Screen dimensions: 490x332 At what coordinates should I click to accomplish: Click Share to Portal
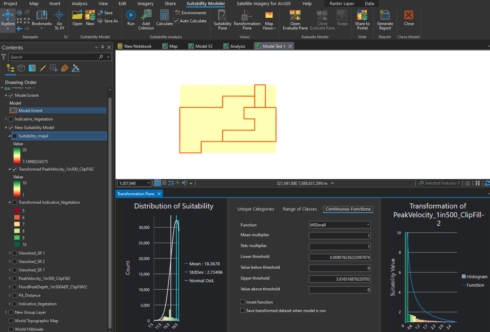(x=362, y=20)
